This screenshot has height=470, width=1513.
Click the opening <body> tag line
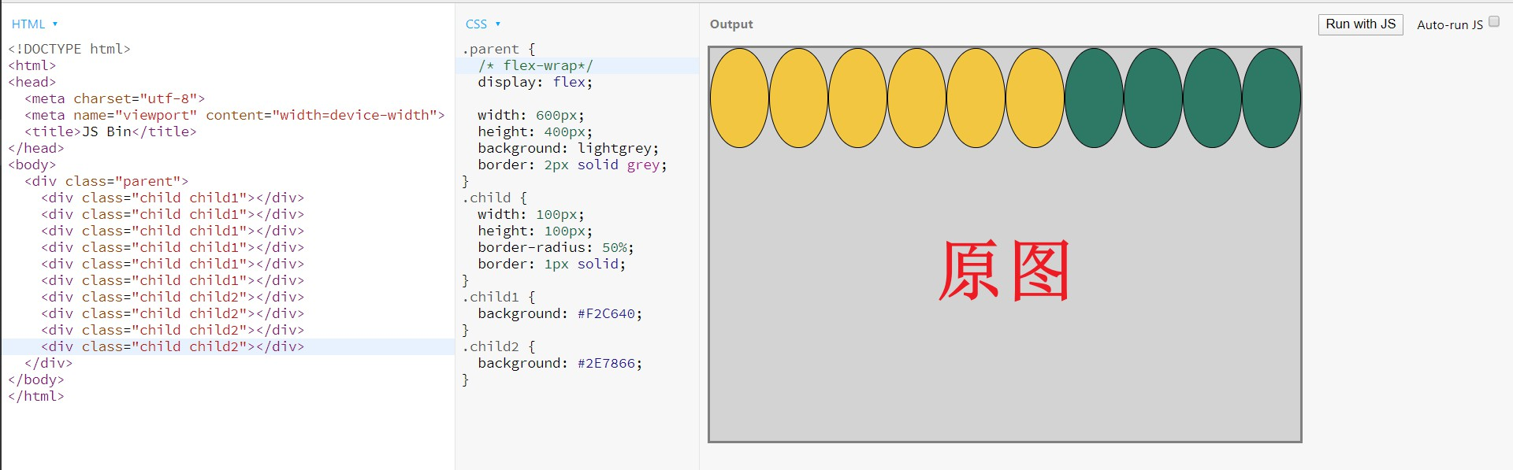pyautogui.click(x=32, y=165)
